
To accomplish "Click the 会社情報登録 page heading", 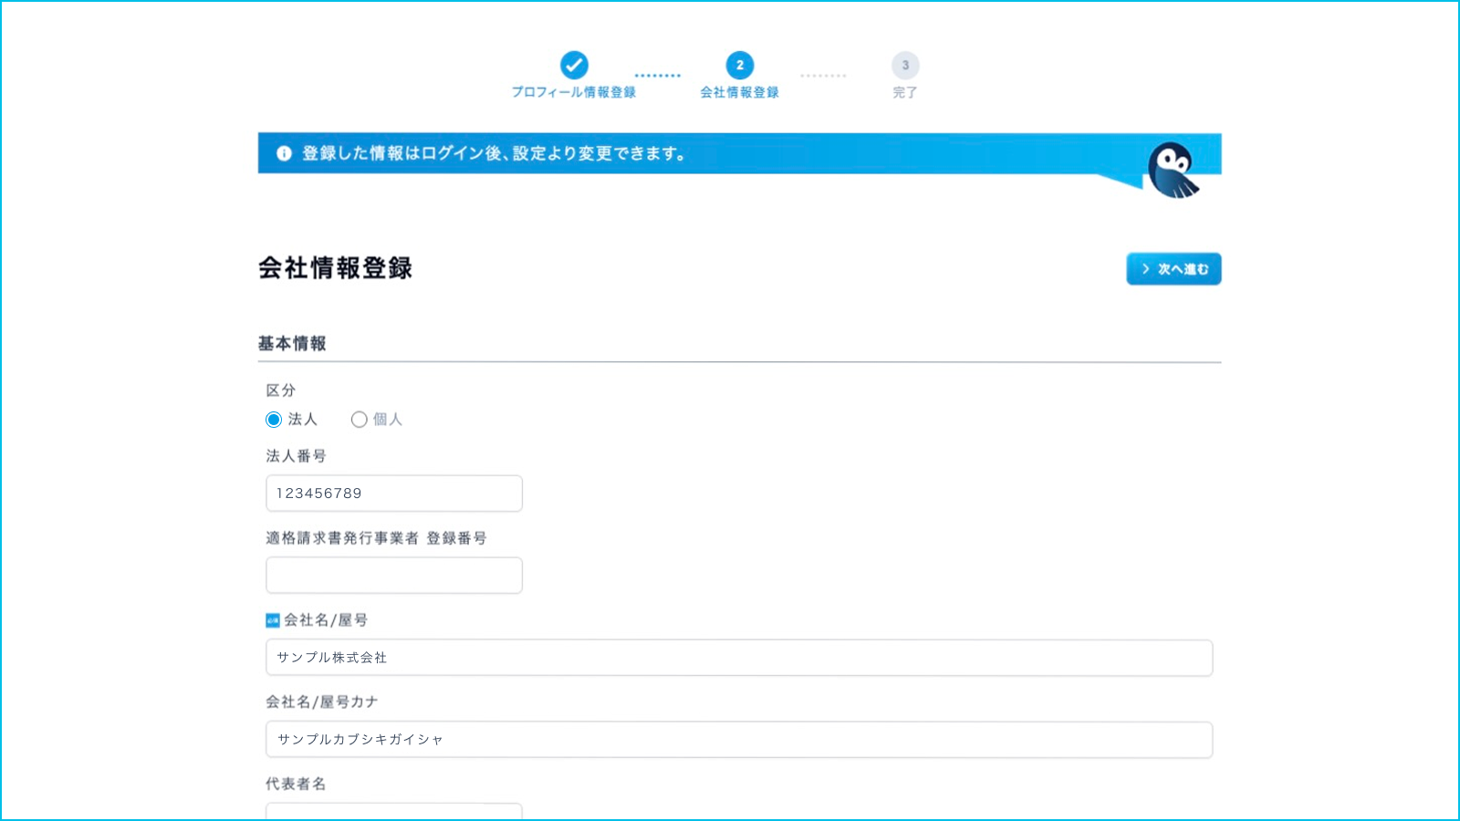I will [335, 268].
